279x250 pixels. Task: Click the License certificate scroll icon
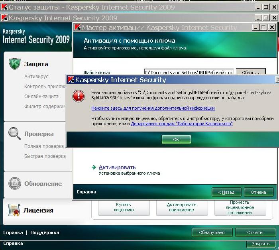click(x=14, y=210)
